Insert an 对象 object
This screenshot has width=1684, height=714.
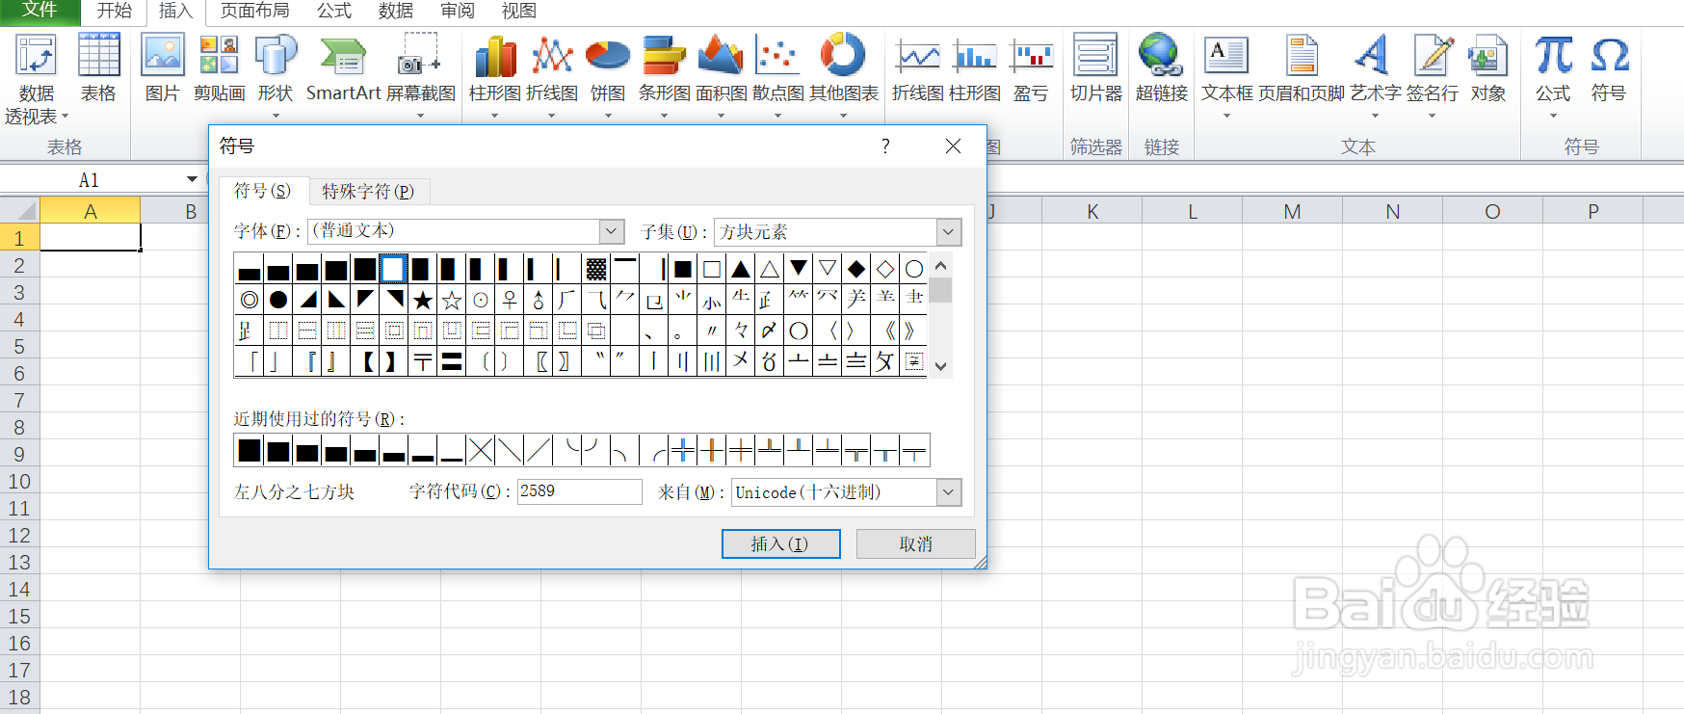click(x=1488, y=67)
